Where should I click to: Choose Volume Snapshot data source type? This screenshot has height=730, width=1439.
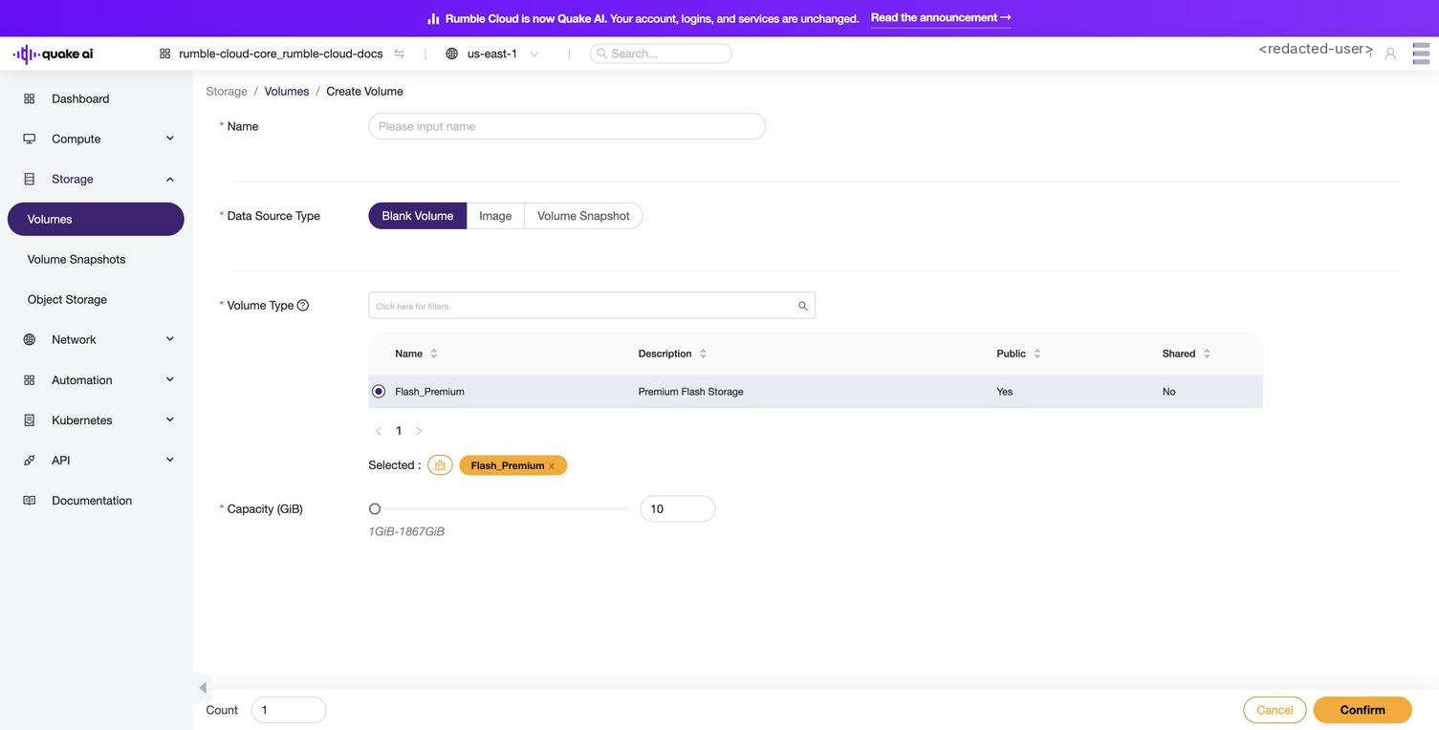[583, 216]
